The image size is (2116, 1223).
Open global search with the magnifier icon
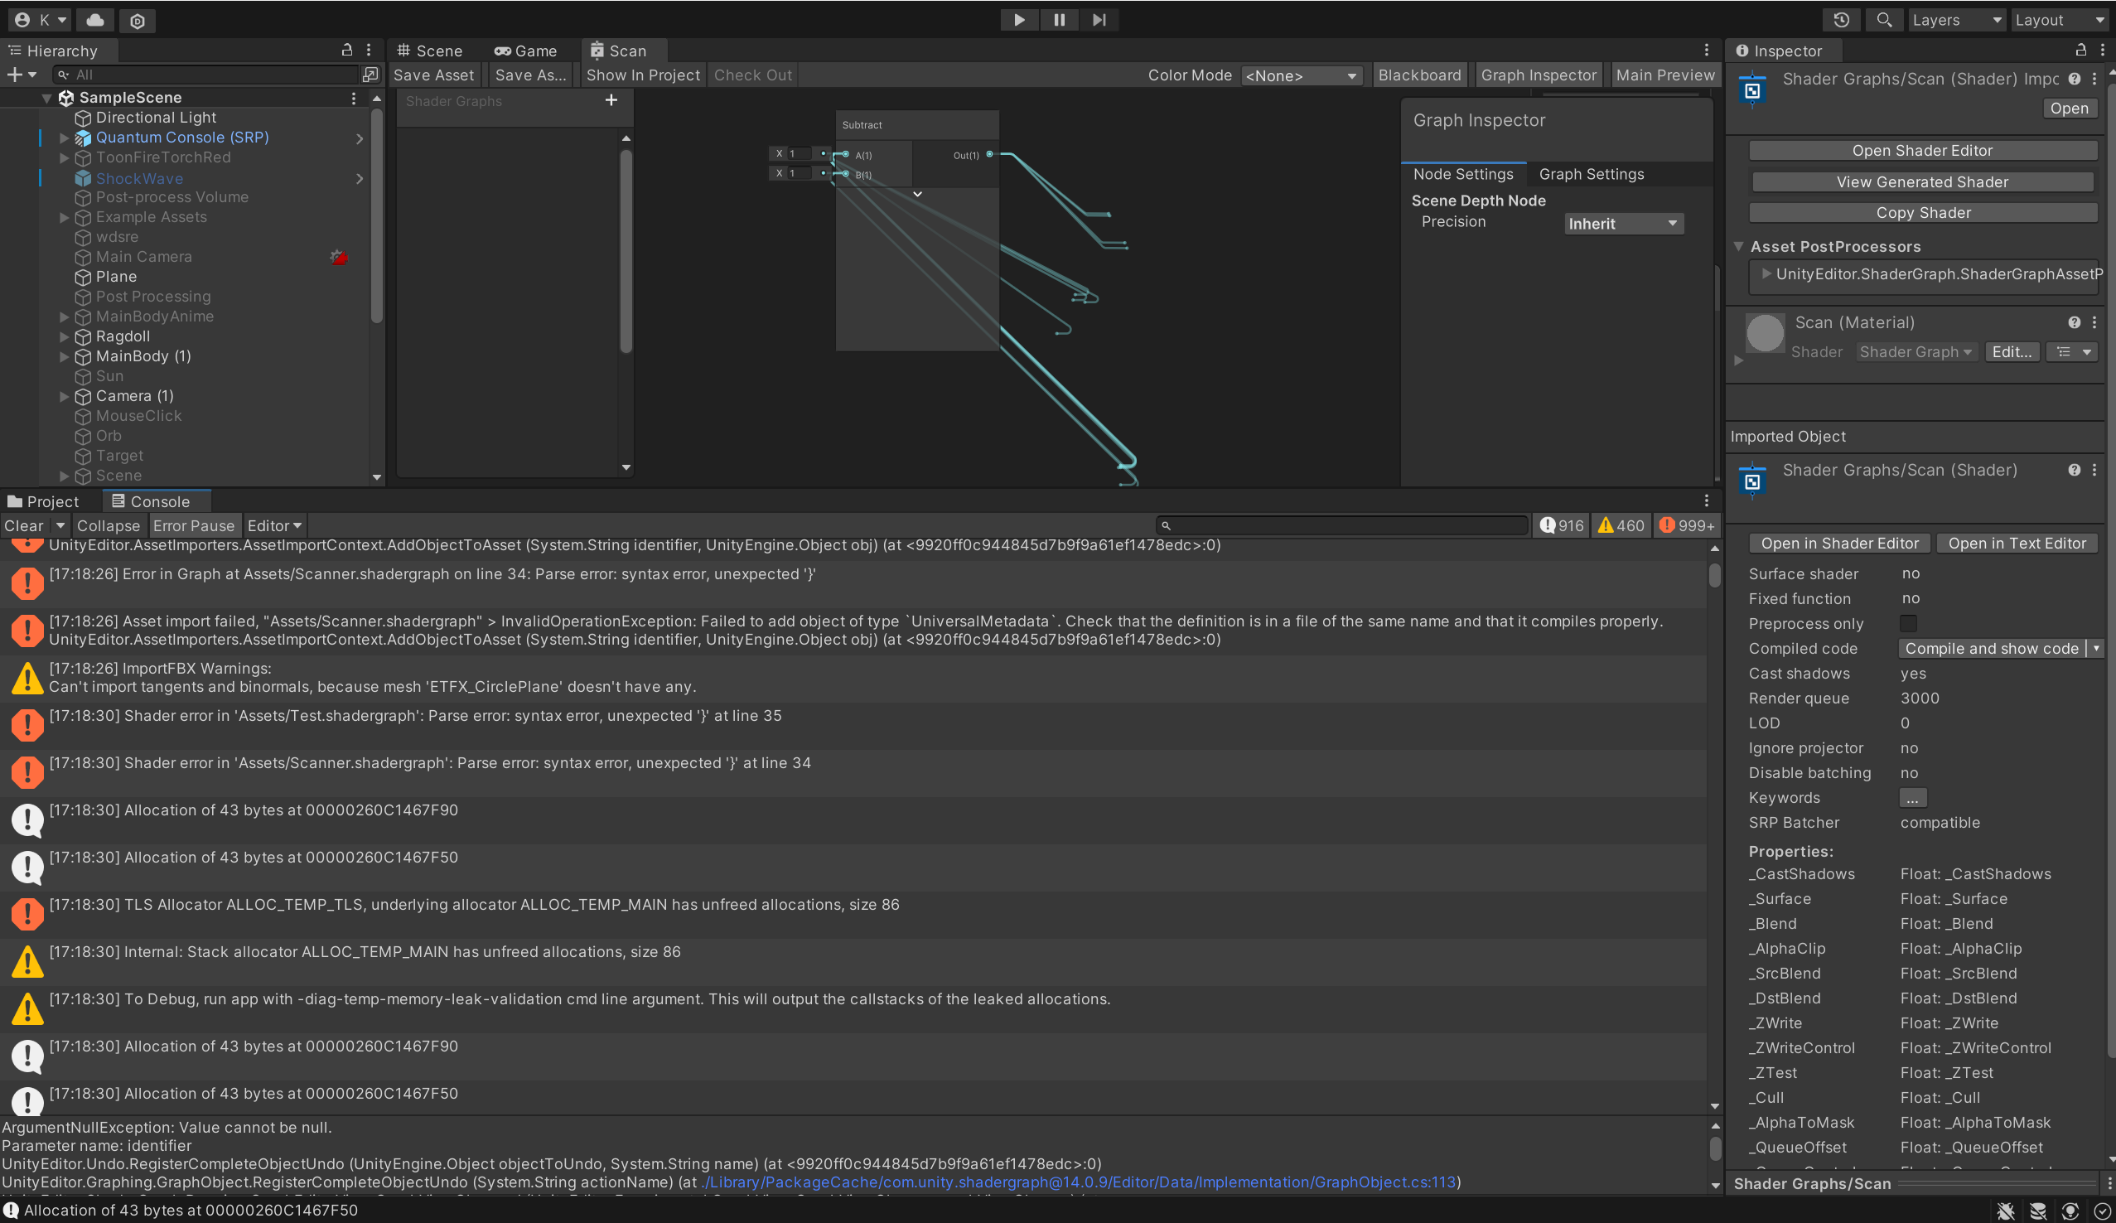click(x=1884, y=19)
